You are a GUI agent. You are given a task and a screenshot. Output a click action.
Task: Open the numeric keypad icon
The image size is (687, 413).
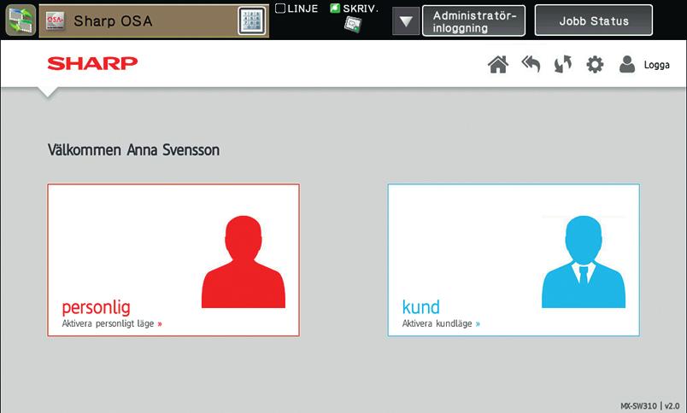(251, 20)
